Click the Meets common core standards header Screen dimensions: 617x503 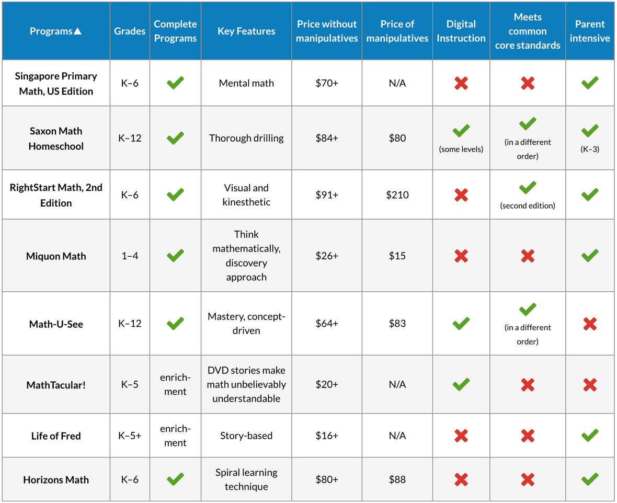coord(528,31)
